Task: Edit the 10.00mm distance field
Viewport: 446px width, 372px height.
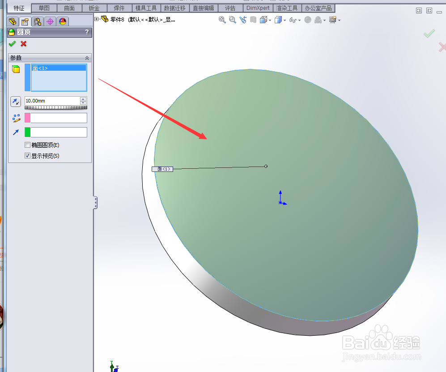Action: click(52, 101)
